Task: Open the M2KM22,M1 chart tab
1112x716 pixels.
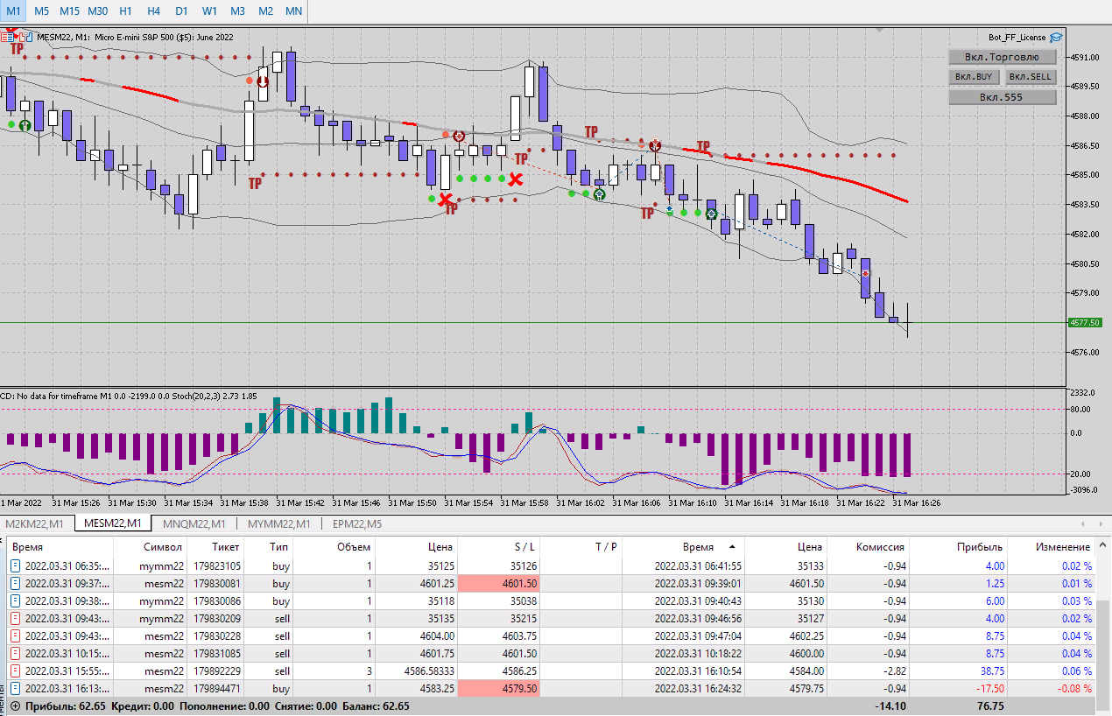Action: (x=35, y=523)
